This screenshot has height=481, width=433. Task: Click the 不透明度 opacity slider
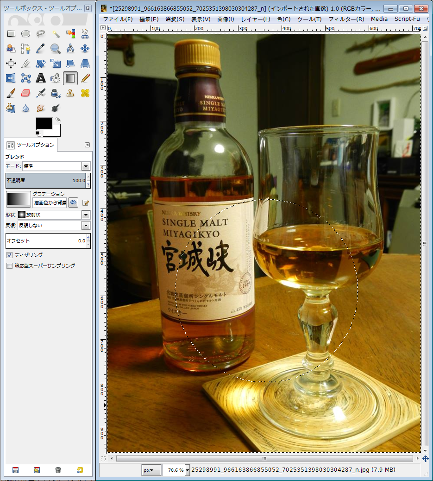point(45,180)
